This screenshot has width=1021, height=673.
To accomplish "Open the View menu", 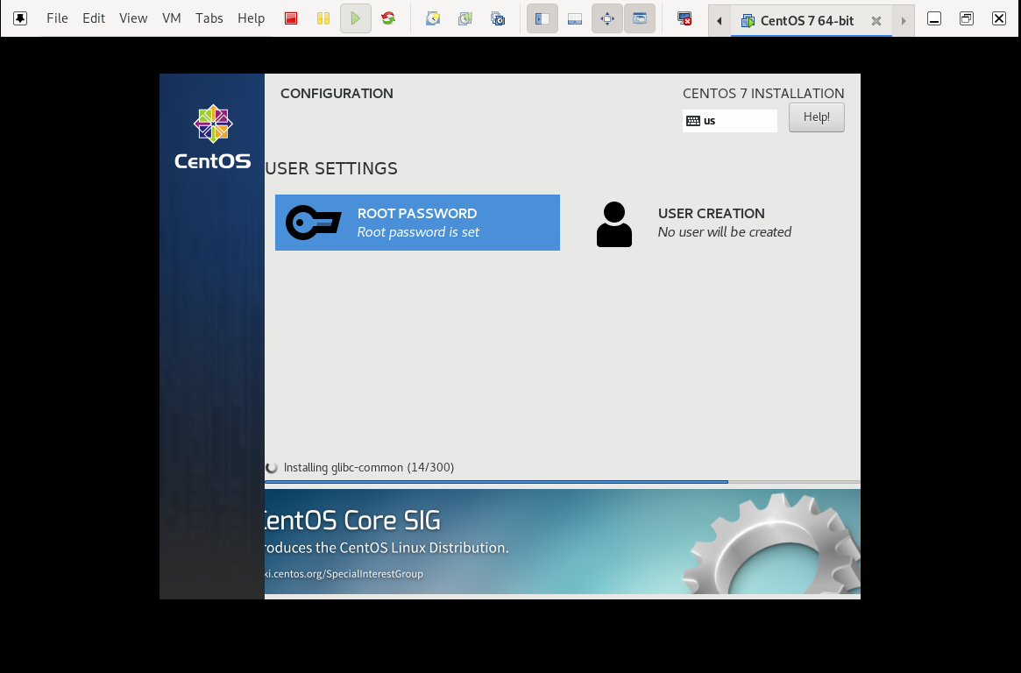I will coord(133,18).
